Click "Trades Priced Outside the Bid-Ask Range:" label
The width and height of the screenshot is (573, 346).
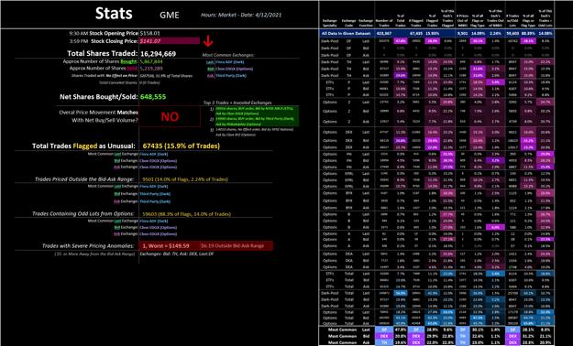(x=84, y=179)
